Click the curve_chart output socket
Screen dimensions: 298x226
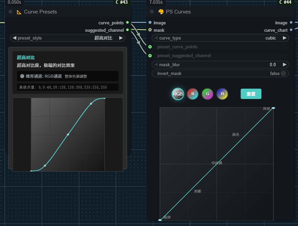tap(291, 30)
